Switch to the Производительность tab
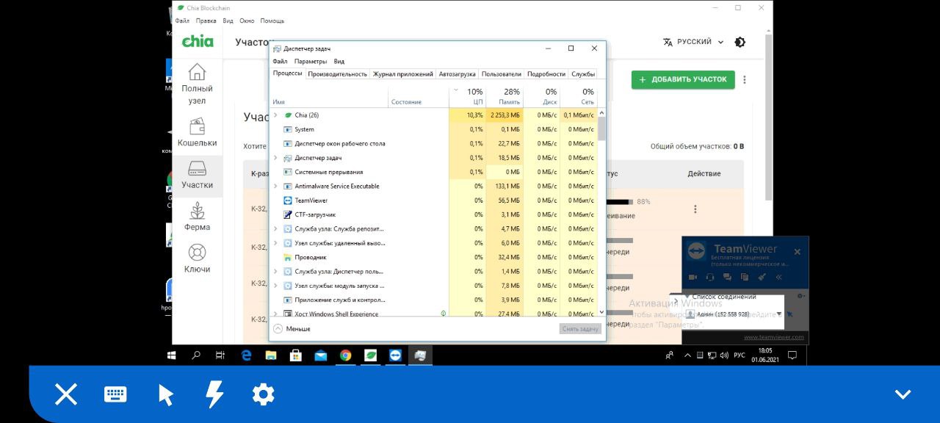Screen dimensions: 940x423 (x=337, y=74)
